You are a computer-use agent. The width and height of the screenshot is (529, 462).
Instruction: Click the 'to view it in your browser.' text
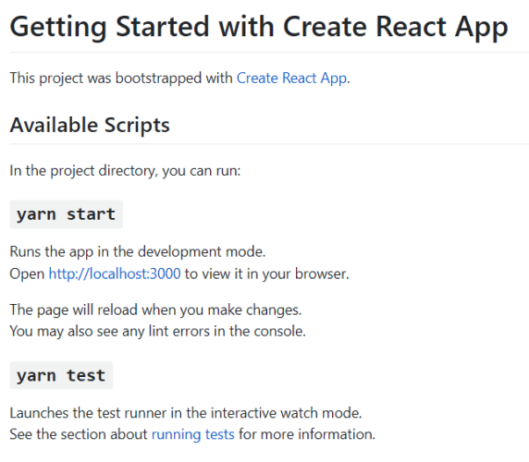267,274
